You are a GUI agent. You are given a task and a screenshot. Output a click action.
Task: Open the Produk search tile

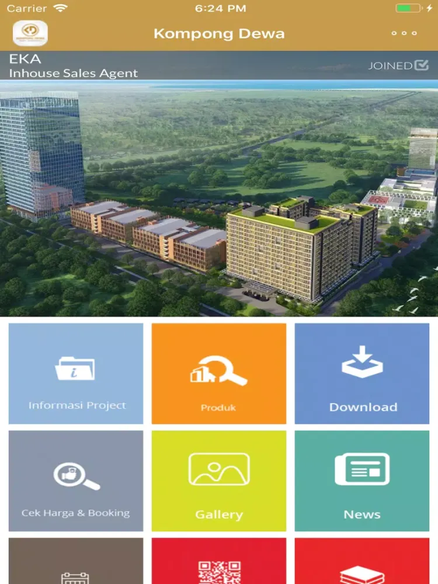[x=219, y=373]
